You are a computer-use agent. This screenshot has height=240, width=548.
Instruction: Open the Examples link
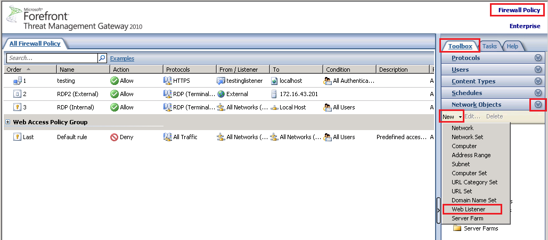[x=122, y=58]
